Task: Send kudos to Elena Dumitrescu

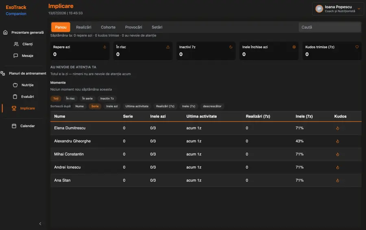Action: coord(338,128)
